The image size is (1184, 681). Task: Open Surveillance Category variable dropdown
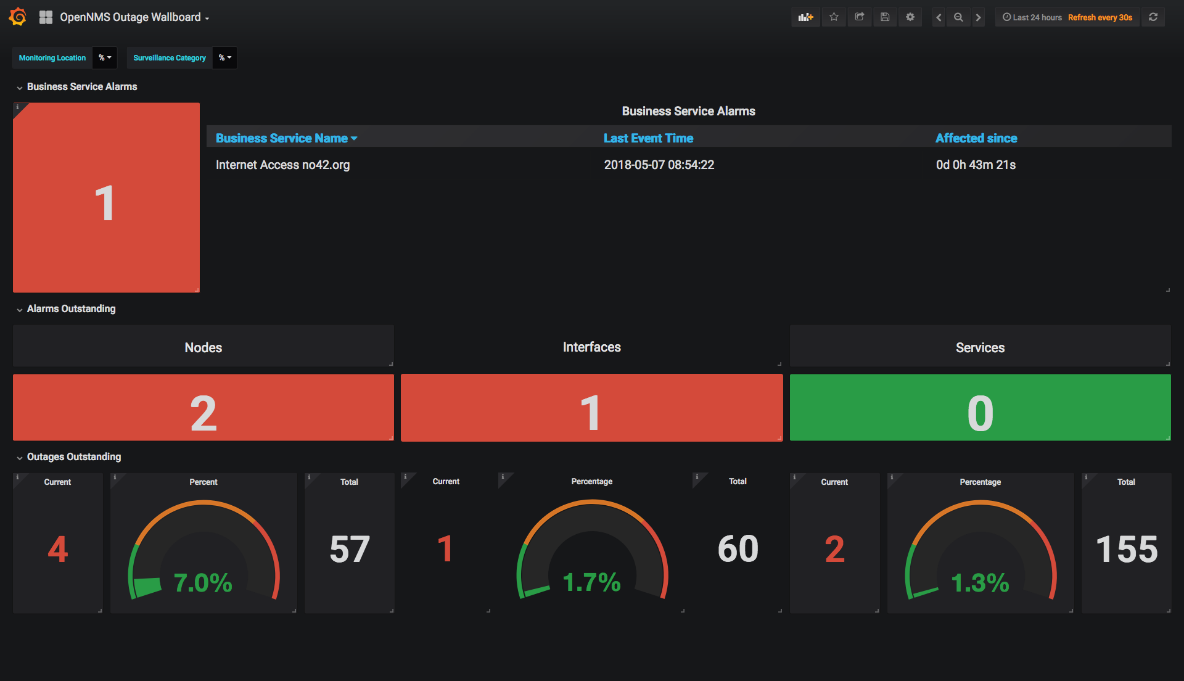pos(225,57)
